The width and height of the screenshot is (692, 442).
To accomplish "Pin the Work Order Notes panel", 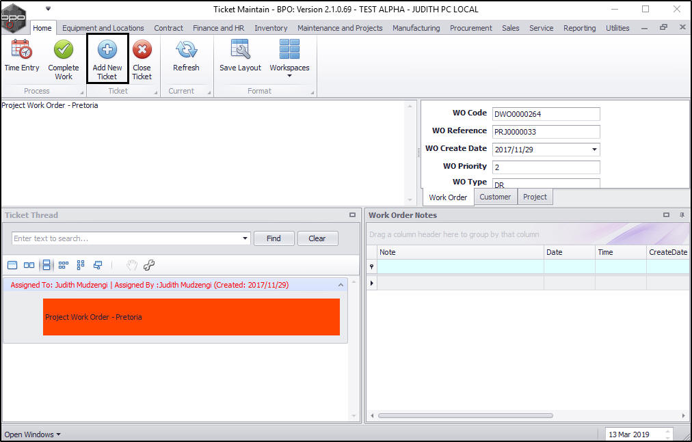I will (x=682, y=215).
